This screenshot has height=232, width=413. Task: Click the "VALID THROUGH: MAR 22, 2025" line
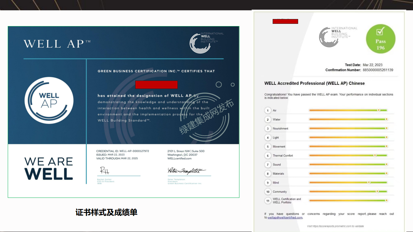tap(117, 159)
